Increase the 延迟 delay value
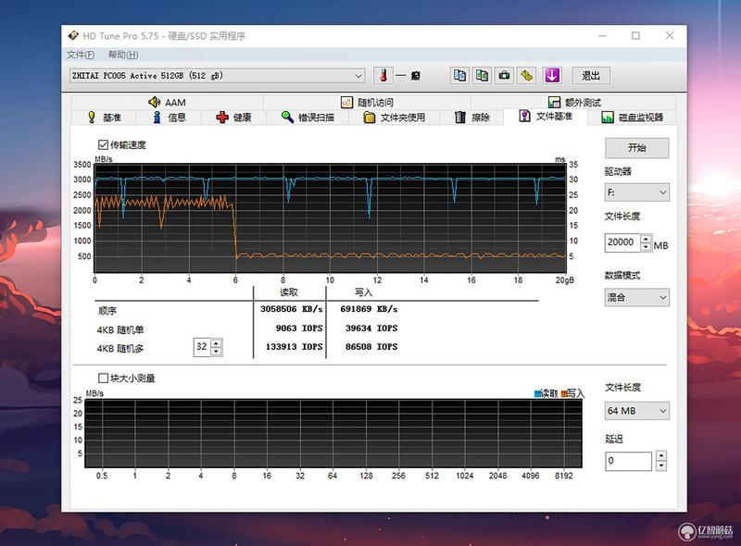 pos(661,456)
